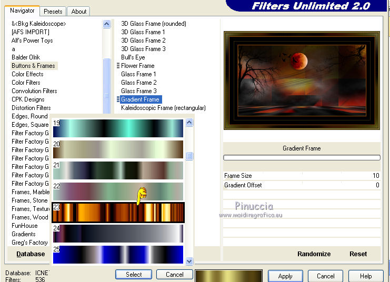
Task: Click the Randomize button
Action: tap(314, 254)
